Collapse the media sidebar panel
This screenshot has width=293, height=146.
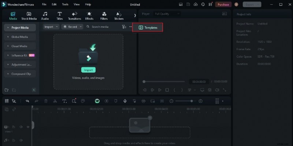34,90
